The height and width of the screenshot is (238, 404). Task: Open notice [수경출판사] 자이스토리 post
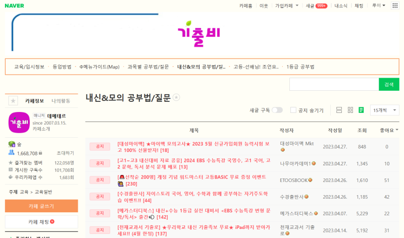tap(192, 197)
